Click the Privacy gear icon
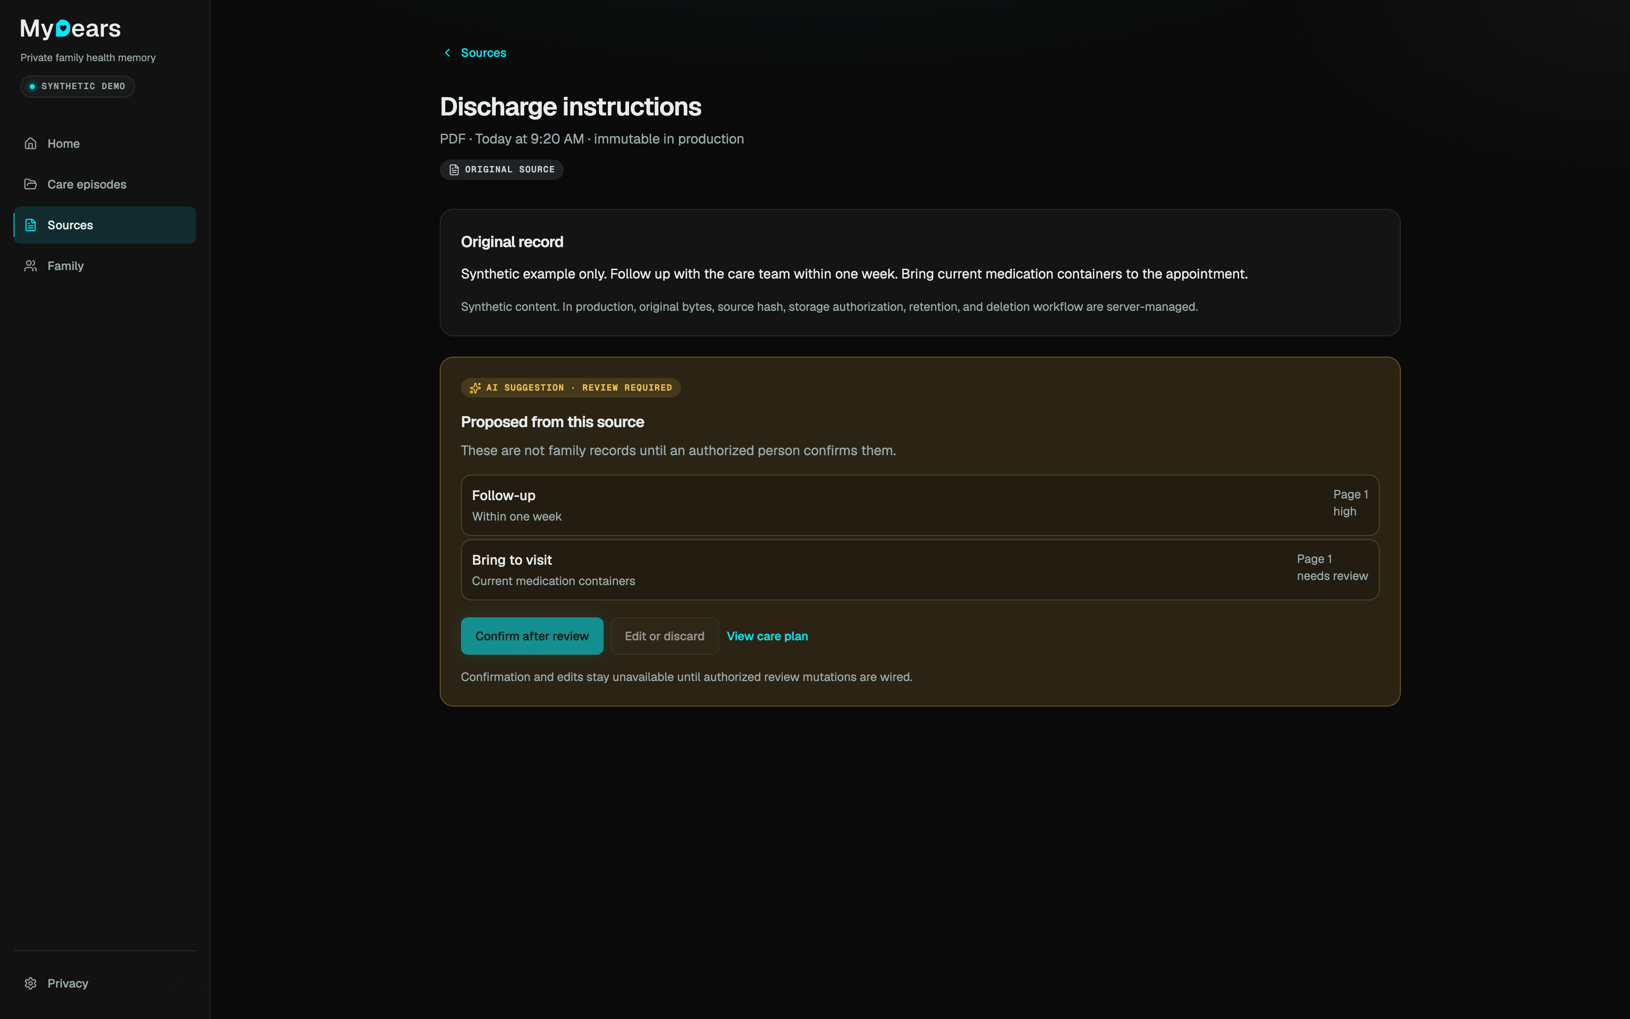 30,983
